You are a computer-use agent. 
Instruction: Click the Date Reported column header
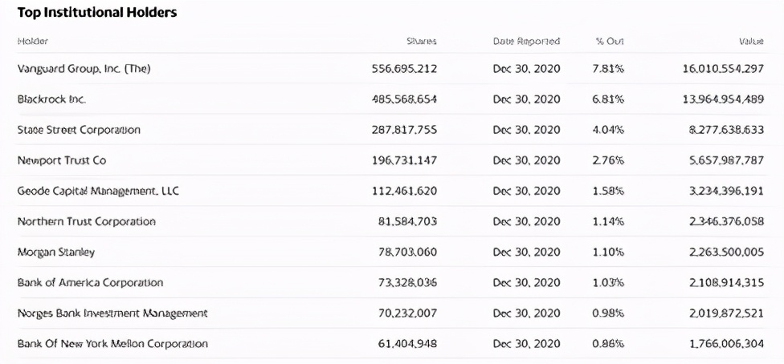tap(526, 42)
